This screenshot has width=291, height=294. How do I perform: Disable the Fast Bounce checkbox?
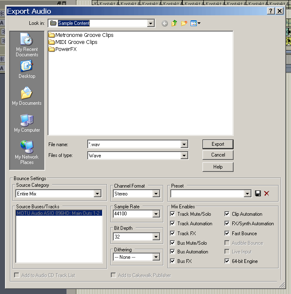coord(227,234)
